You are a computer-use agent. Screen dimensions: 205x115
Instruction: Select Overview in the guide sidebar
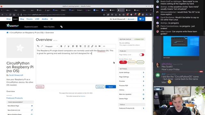pyautogui.click(x=11, y=91)
